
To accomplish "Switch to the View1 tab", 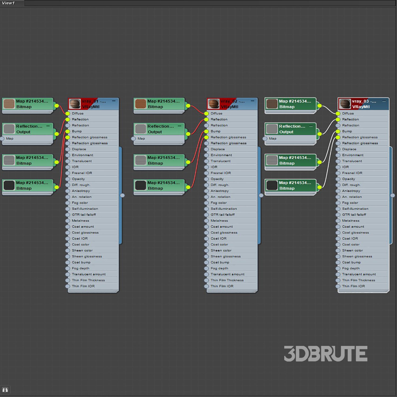I will click(9, 3).
